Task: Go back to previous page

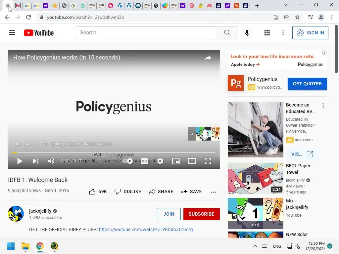Action: [x=7, y=17]
